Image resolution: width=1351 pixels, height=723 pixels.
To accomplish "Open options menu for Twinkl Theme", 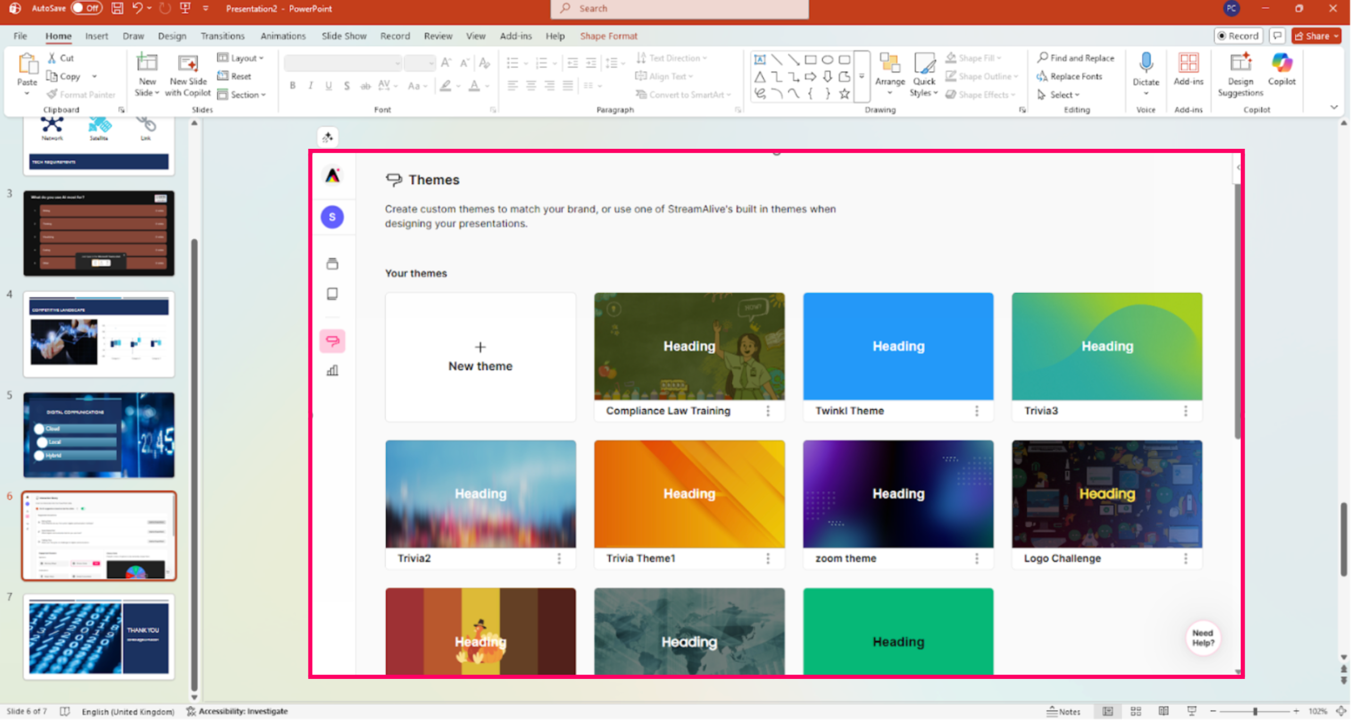I will [x=977, y=411].
